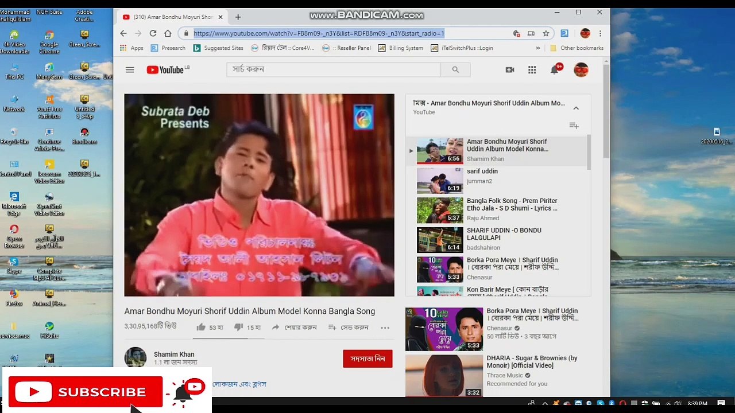Open a new browser tab
Image resolution: width=735 pixels, height=413 pixels.
238,17
